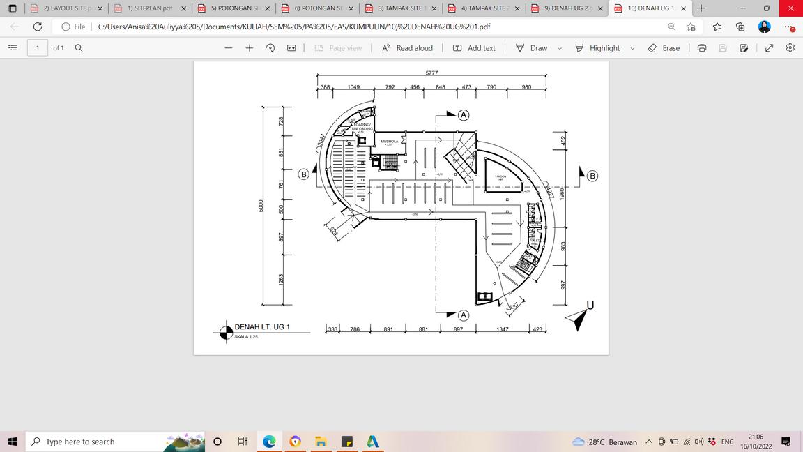Click the fit to width icon
The width and height of the screenshot is (803, 452).
[x=291, y=47]
